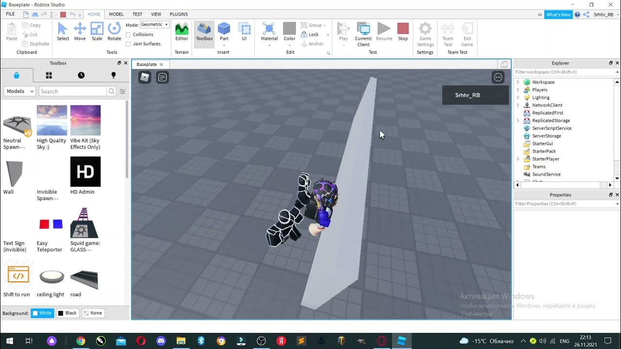621x349 pixels.
Task: Click the Toolbox search magnifier
Action: point(112,91)
